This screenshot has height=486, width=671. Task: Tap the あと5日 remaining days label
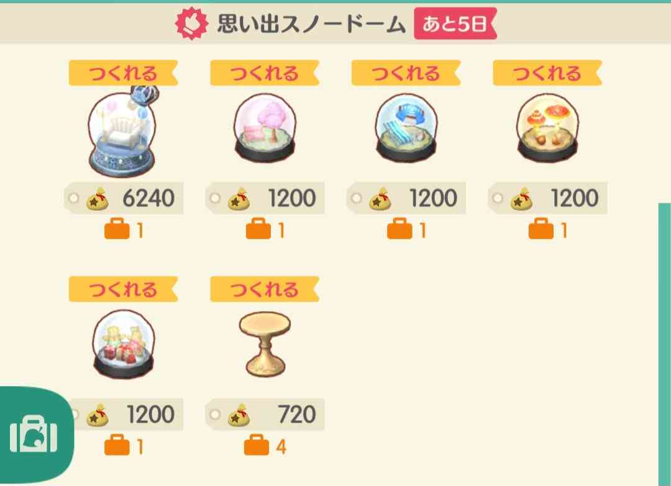pyautogui.click(x=455, y=24)
